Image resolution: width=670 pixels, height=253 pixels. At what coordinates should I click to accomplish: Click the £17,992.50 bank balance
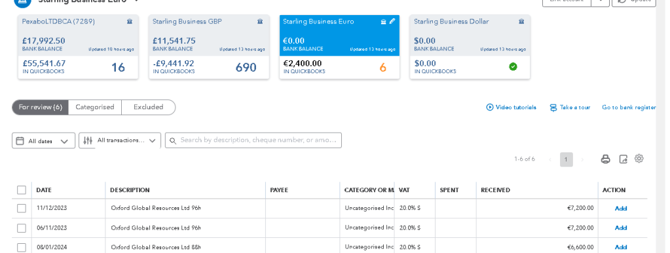[44, 41]
